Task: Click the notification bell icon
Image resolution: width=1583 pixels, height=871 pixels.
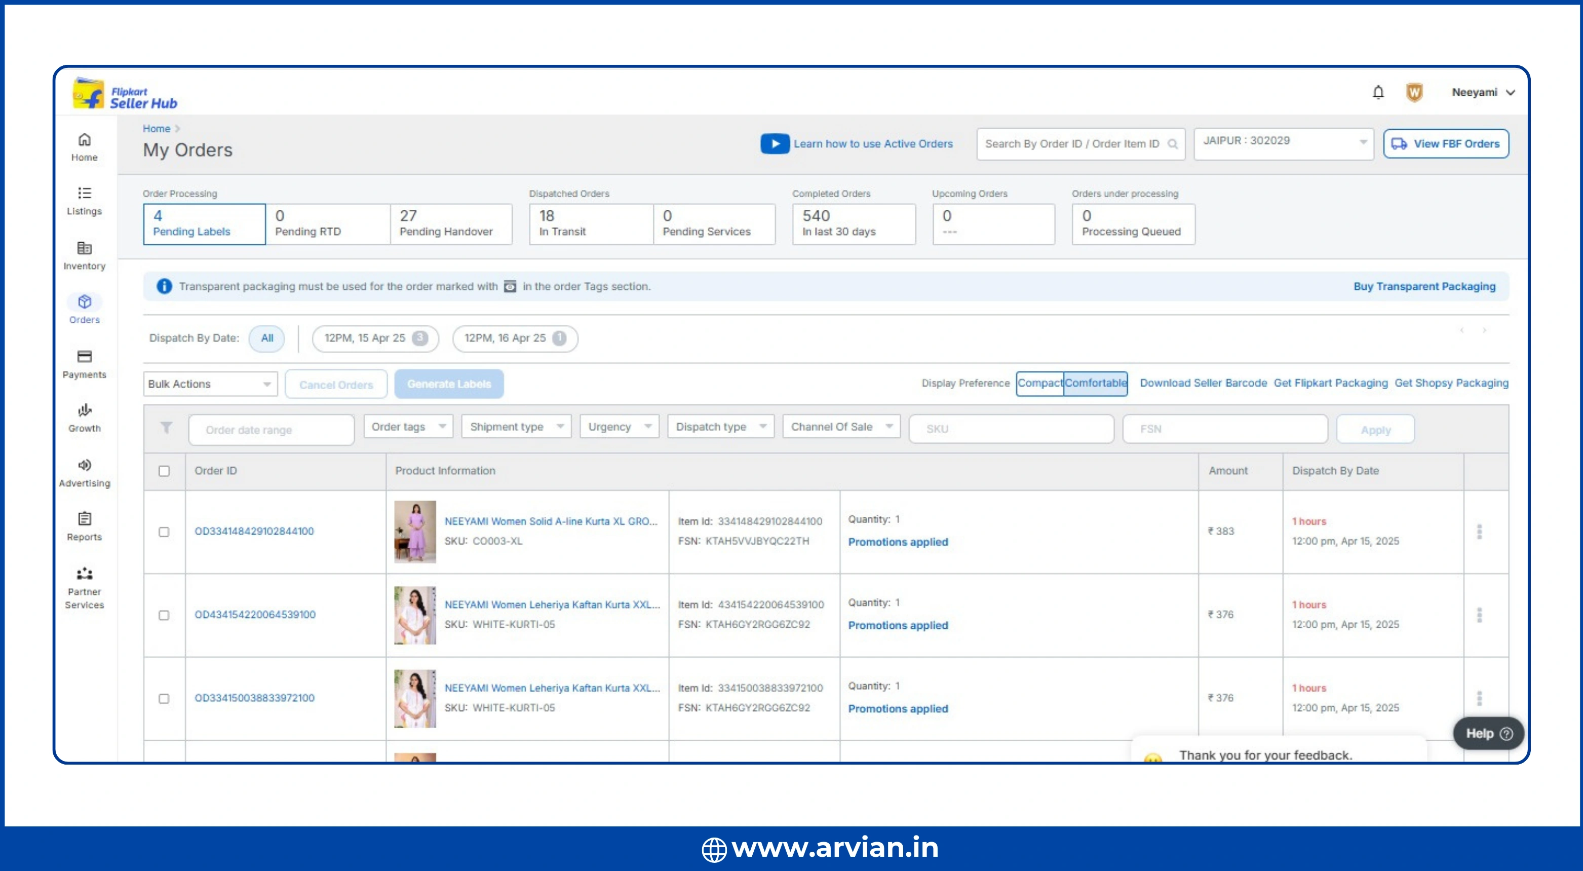Action: click(x=1378, y=92)
